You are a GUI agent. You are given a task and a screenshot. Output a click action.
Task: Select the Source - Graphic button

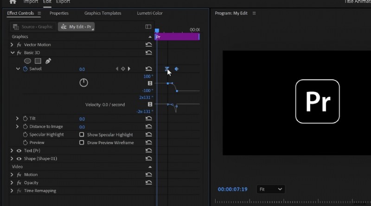coord(33,27)
